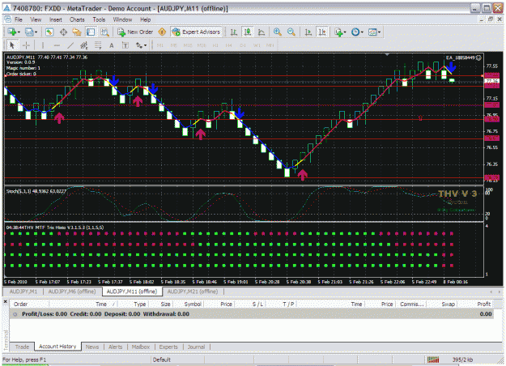Select the Fibonacci Retracement tool
506x366 pixels.
(98, 45)
